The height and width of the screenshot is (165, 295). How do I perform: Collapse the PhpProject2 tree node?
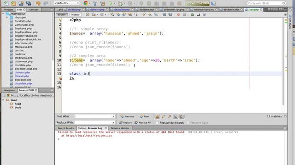point(3,14)
